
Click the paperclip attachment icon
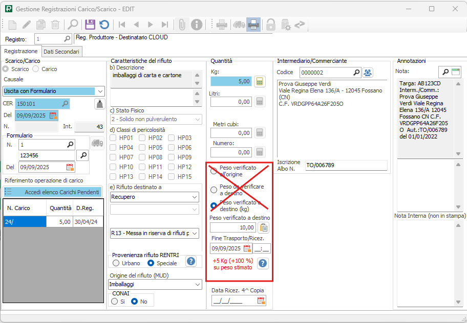coord(182,24)
